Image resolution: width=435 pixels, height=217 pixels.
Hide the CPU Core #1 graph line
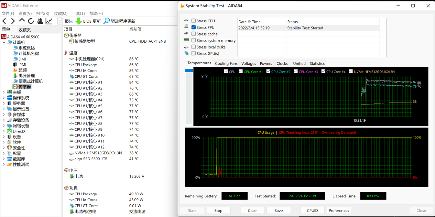pyautogui.click(x=240, y=72)
